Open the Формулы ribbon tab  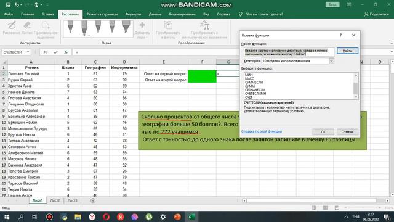pyautogui.click(x=133, y=14)
